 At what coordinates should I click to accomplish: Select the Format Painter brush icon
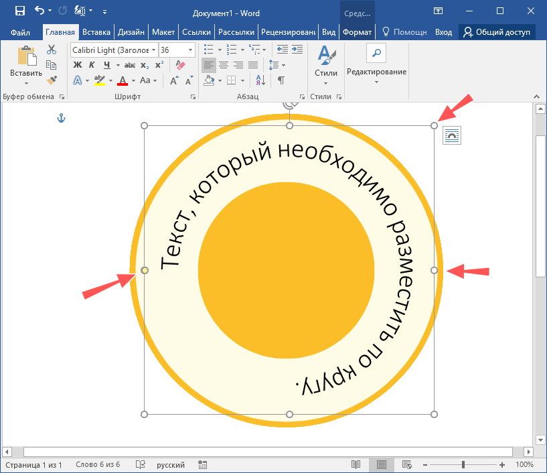pos(52,80)
